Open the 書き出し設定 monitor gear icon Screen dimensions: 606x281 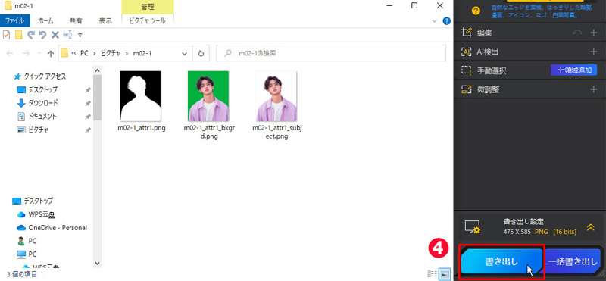coord(472,227)
